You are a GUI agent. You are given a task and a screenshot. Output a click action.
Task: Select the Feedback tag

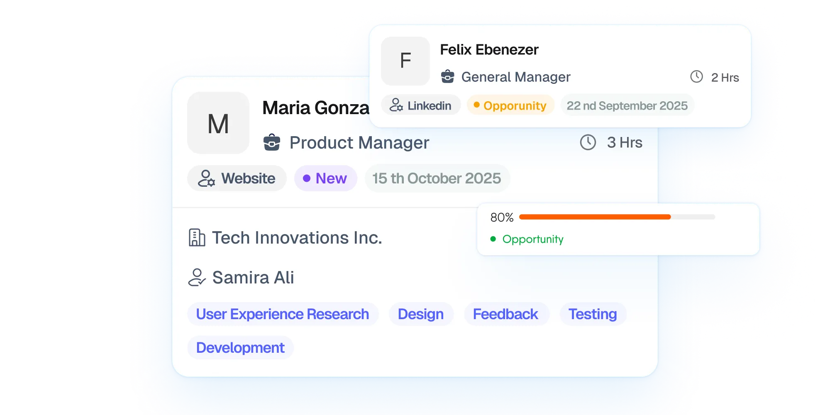coord(506,314)
